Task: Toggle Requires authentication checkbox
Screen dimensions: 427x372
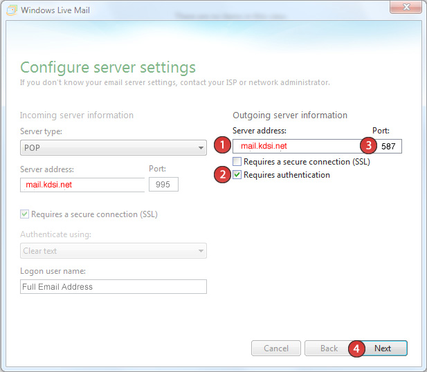Action: coord(237,174)
